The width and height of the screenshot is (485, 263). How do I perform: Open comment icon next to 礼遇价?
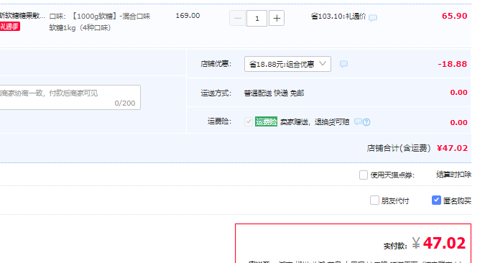373,18
